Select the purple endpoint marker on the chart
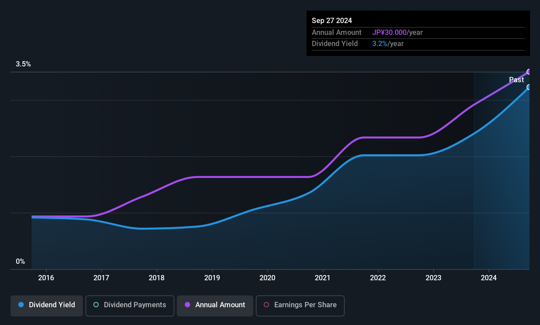The height and width of the screenshot is (325, 540). 529,72
